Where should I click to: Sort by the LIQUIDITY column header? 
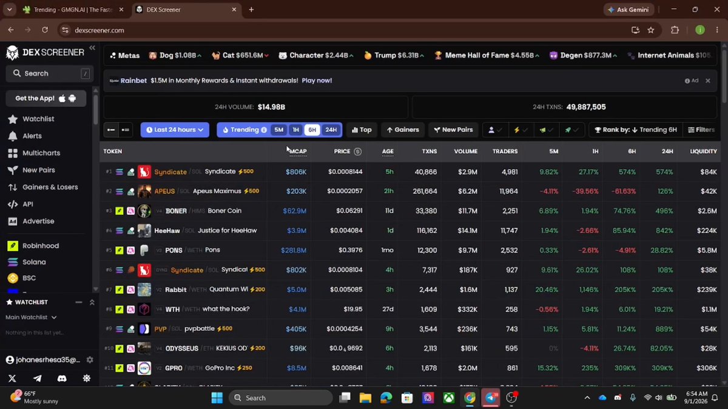pos(703,151)
